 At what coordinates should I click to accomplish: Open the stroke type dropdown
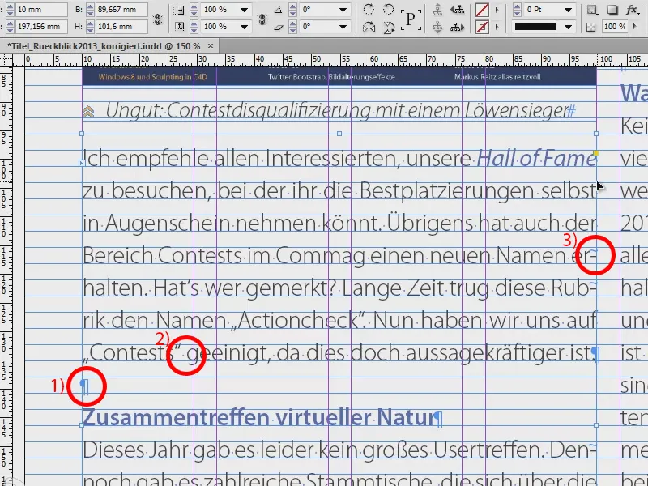(568, 26)
